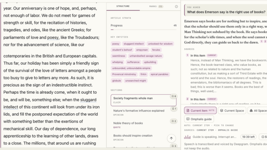Select the 'firkin' entity tag

144,74
